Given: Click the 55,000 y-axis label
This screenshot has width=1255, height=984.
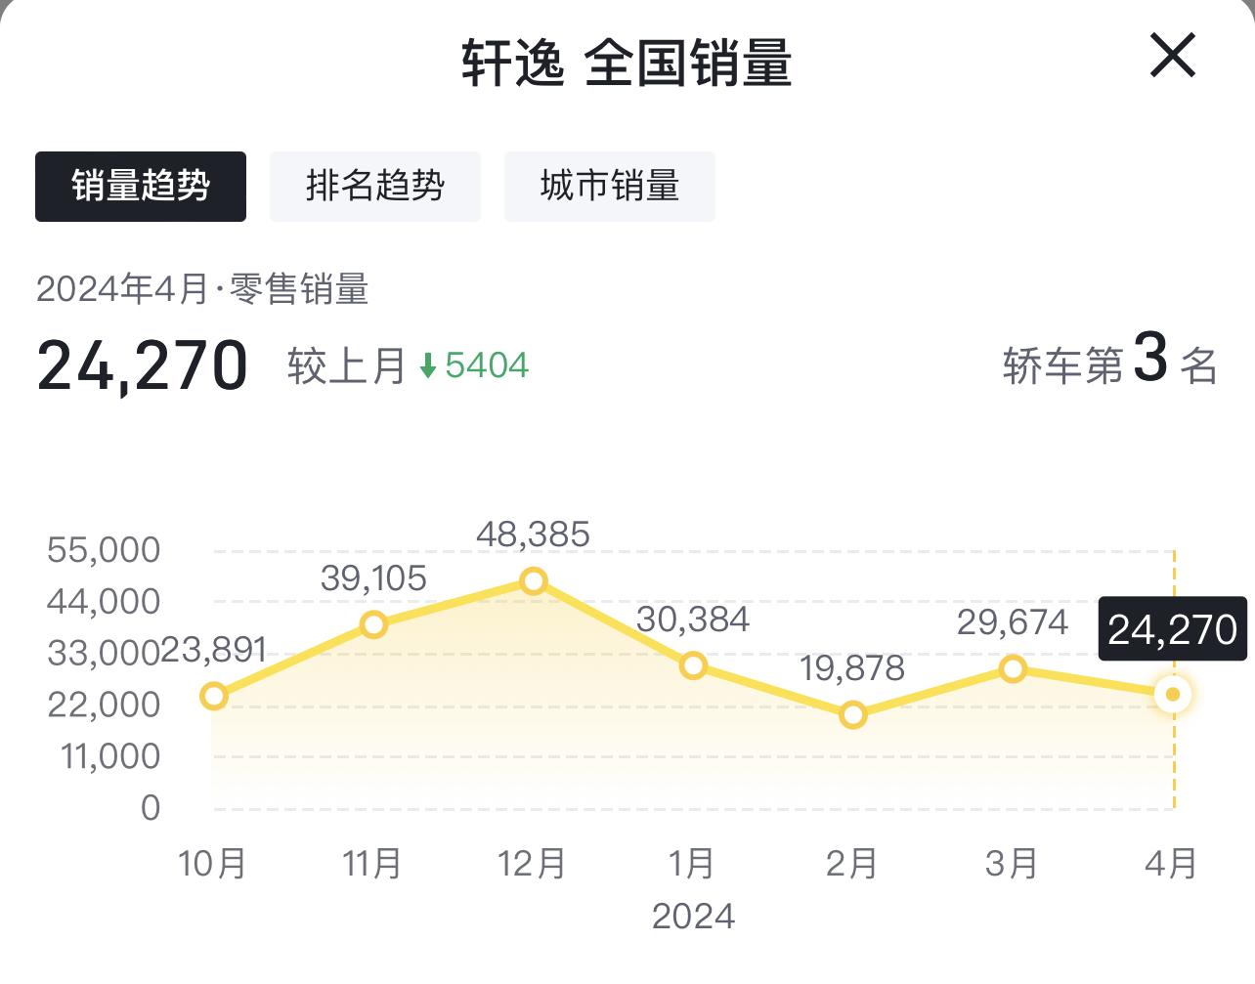Looking at the screenshot, I should pos(104,550).
